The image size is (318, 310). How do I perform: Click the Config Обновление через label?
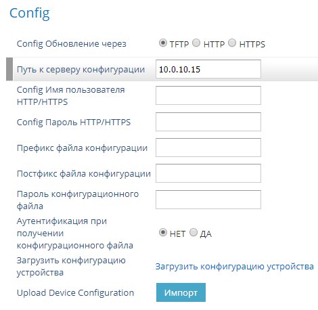[x=72, y=44]
